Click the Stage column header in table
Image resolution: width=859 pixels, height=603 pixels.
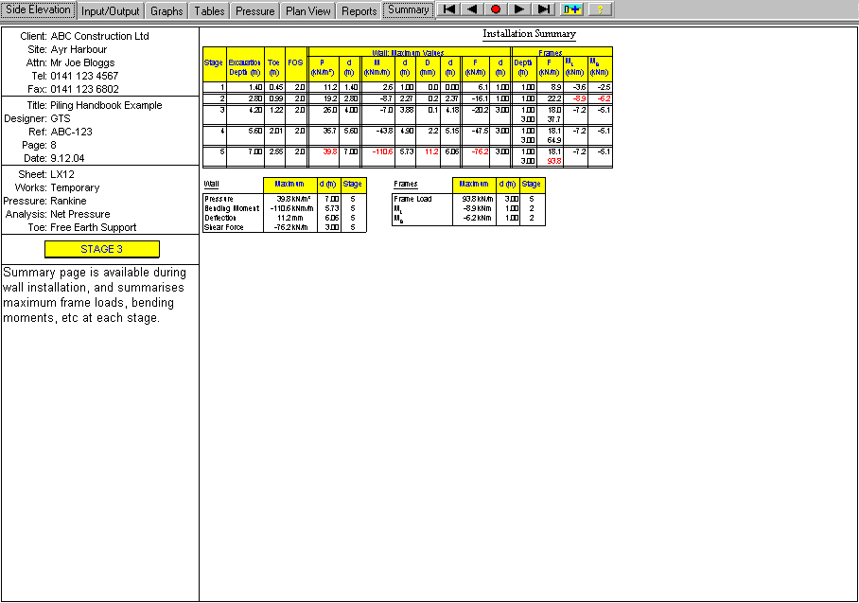[214, 63]
